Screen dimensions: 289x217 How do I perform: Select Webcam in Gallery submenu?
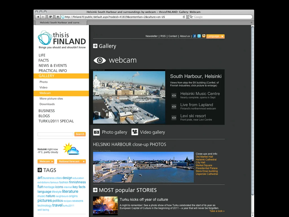point(61,93)
